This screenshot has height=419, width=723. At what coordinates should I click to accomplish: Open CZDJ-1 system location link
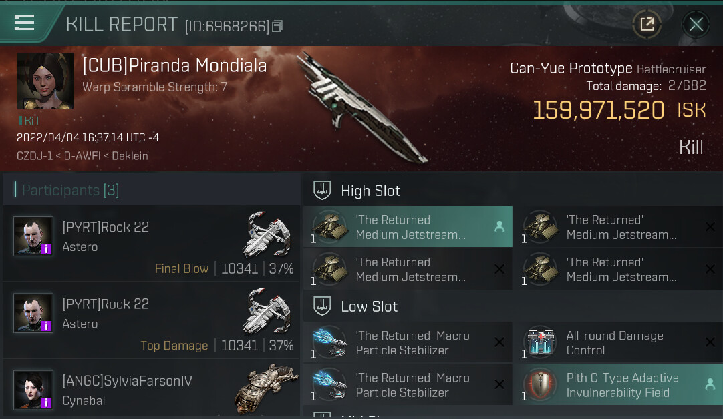(35, 156)
